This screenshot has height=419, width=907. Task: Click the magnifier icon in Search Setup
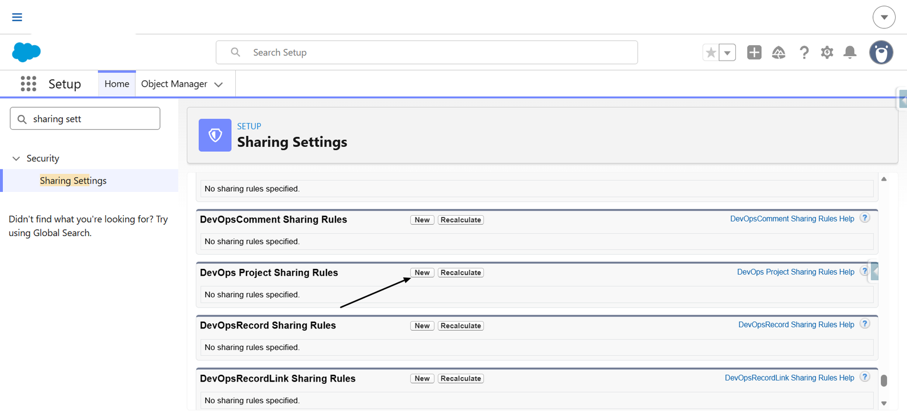235,52
